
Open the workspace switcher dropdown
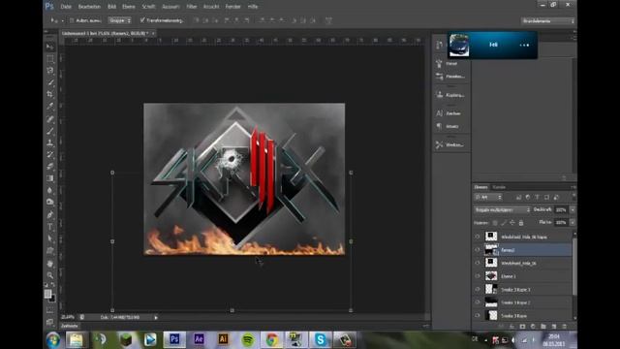pyautogui.click(x=547, y=21)
